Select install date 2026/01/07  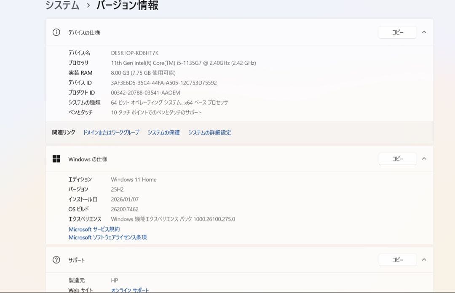(125, 199)
